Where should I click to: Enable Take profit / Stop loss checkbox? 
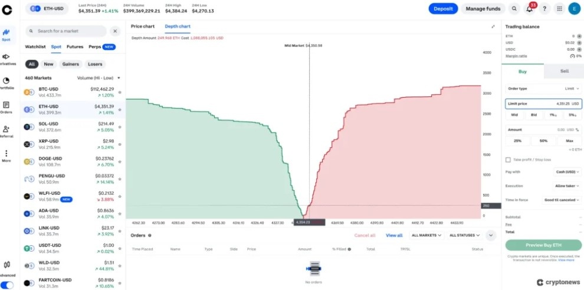click(508, 159)
